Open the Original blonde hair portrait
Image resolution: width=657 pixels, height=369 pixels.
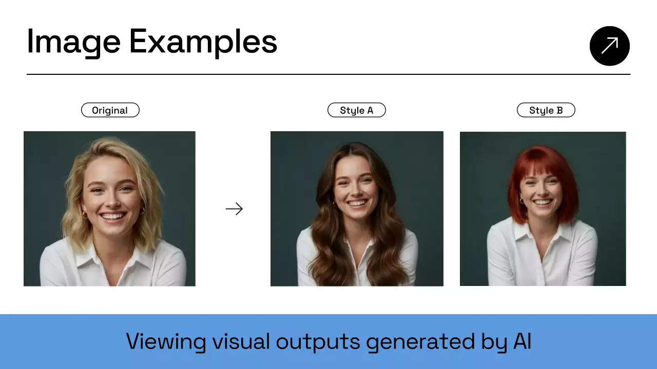[x=109, y=209]
